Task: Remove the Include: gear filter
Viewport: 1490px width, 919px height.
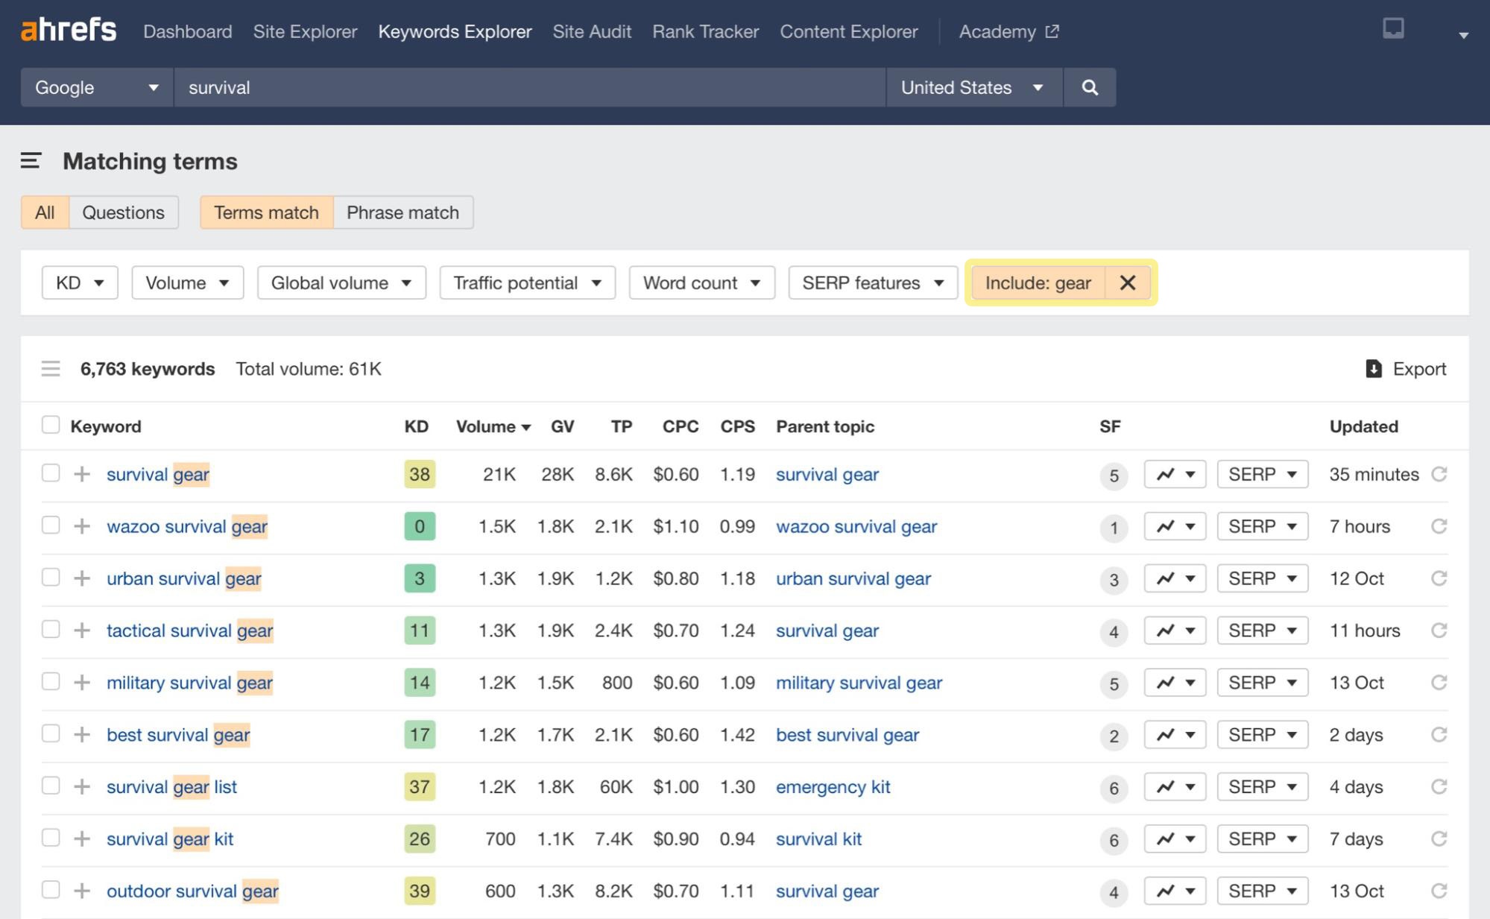Action: (x=1128, y=282)
